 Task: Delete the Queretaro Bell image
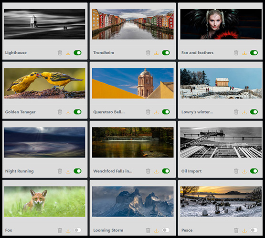(148, 112)
